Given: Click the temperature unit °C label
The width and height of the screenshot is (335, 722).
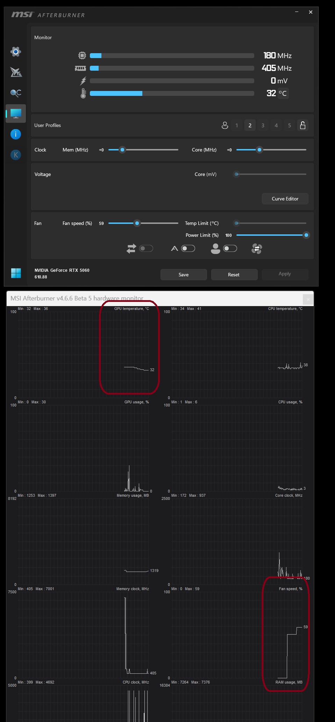Looking at the screenshot, I should (x=283, y=93).
